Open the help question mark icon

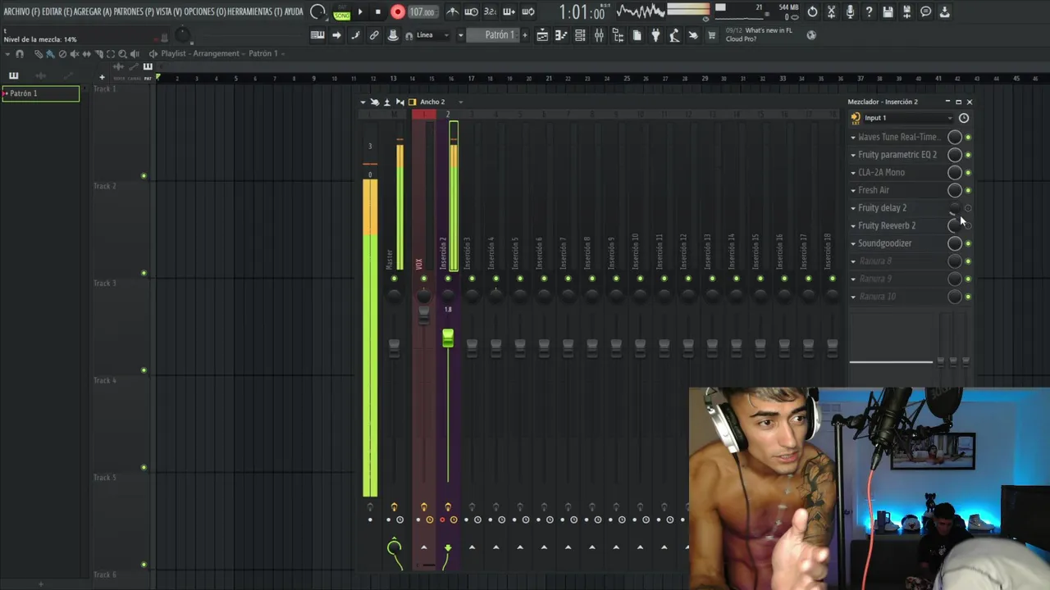869,11
